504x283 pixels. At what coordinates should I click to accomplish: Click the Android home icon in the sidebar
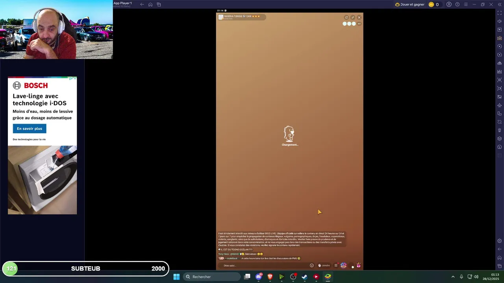499,257
